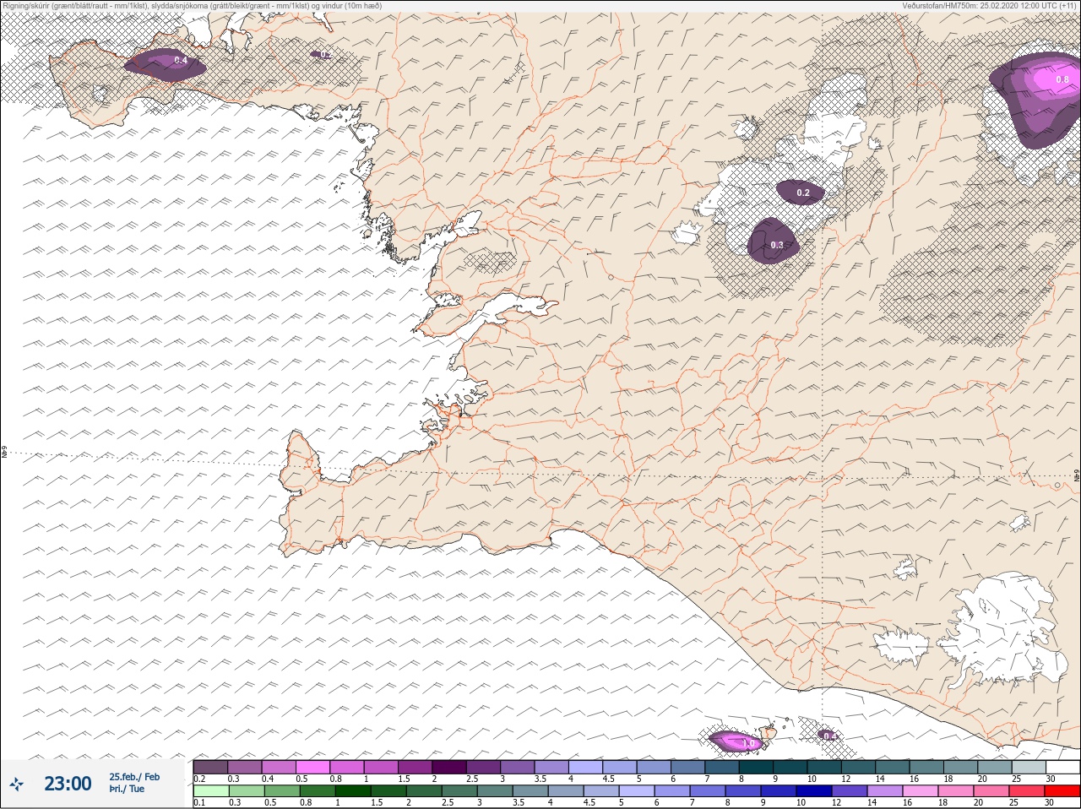This screenshot has width=1081, height=809.
Task: Click the bottom-row red swatch above the 30 label
Action: coord(1062,791)
